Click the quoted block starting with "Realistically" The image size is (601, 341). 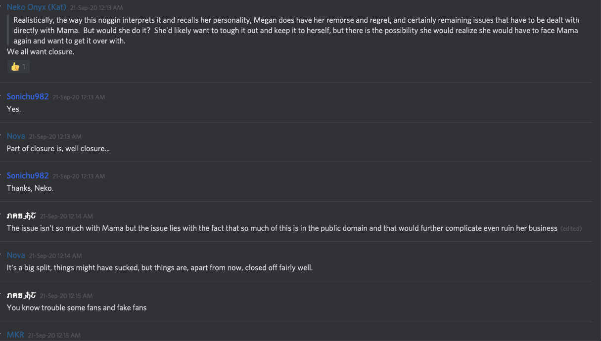tap(296, 31)
